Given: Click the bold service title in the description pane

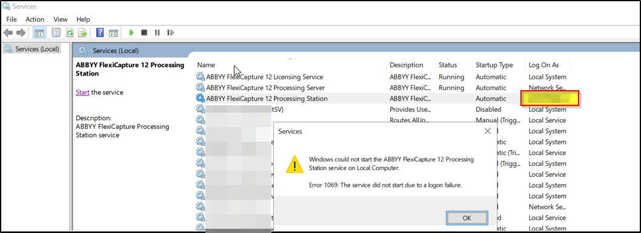Looking at the screenshot, I should 130,69.
